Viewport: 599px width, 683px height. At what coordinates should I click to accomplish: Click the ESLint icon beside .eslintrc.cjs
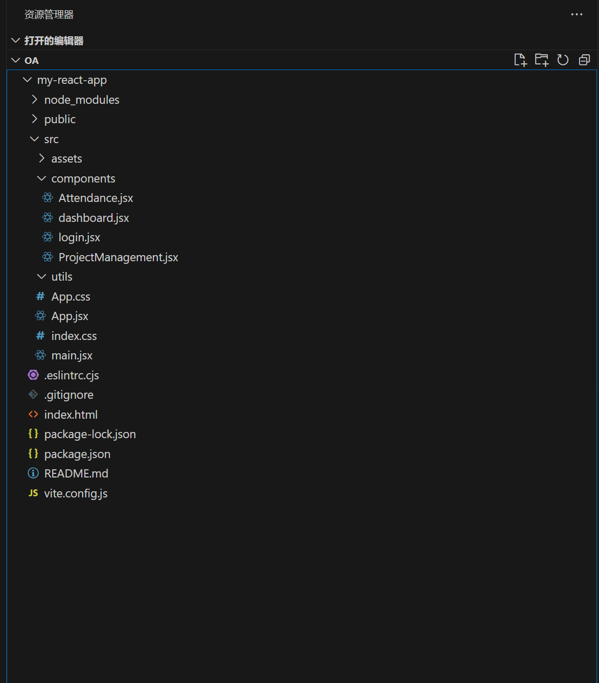pos(33,375)
